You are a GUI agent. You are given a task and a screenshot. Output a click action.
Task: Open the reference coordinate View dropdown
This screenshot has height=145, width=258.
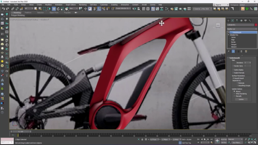click(x=73, y=8)
